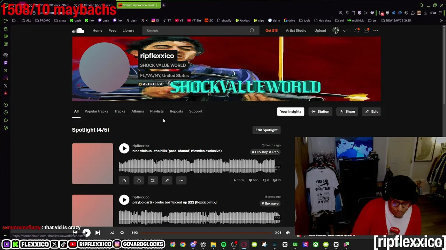Open Discord from the taskbar

(193, 244)
